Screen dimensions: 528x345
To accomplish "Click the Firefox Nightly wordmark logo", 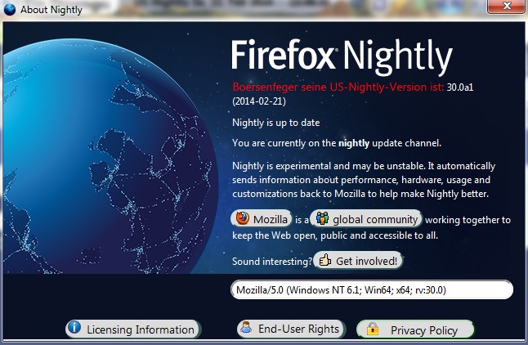I will [342, 56].
